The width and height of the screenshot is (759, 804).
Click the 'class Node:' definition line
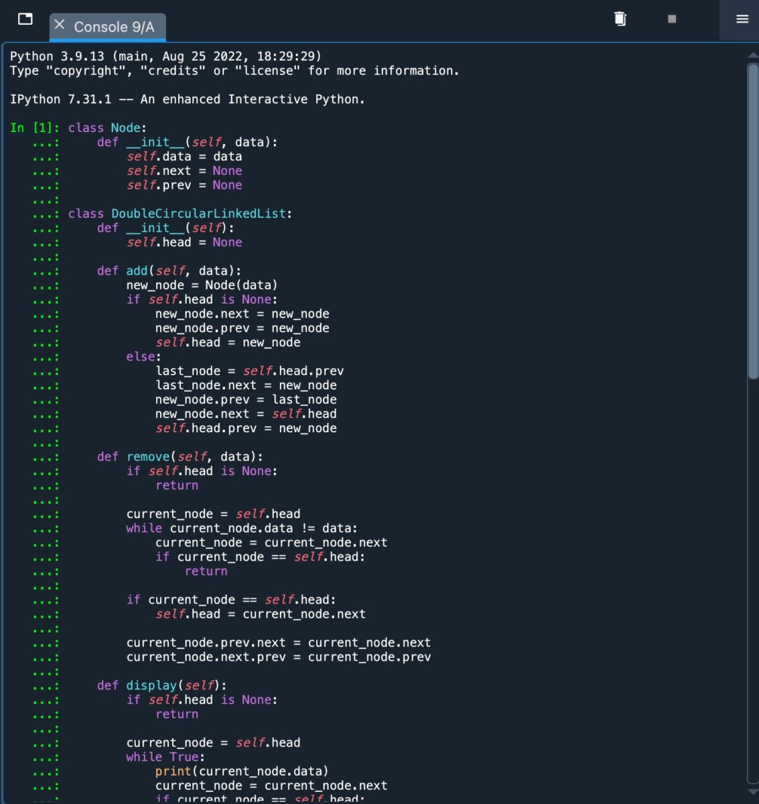107,128
